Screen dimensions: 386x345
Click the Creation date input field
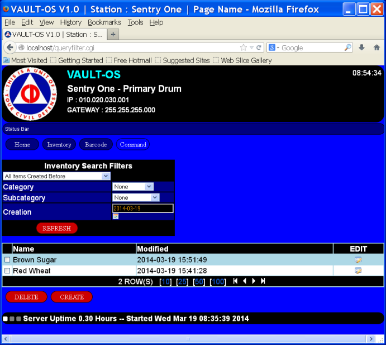(x=142, y=208)
